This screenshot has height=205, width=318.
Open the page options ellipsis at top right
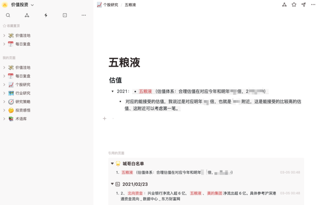point(313,5)
